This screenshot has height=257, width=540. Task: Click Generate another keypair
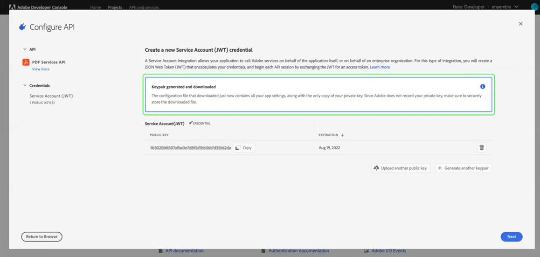[464, 168]
